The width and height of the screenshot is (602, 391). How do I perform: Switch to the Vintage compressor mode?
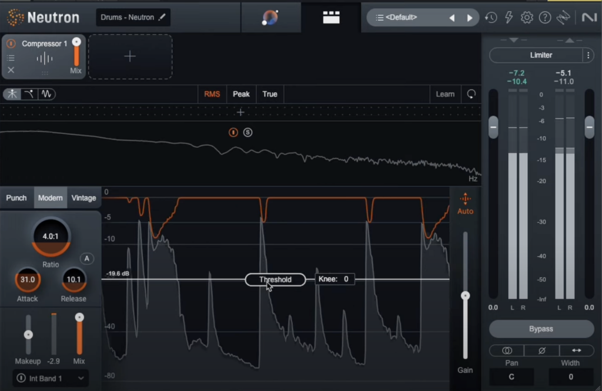tap(83, 198)
